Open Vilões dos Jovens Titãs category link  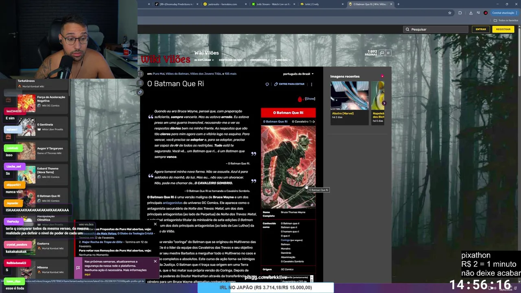pyautogui.click(x=206, y=74)
